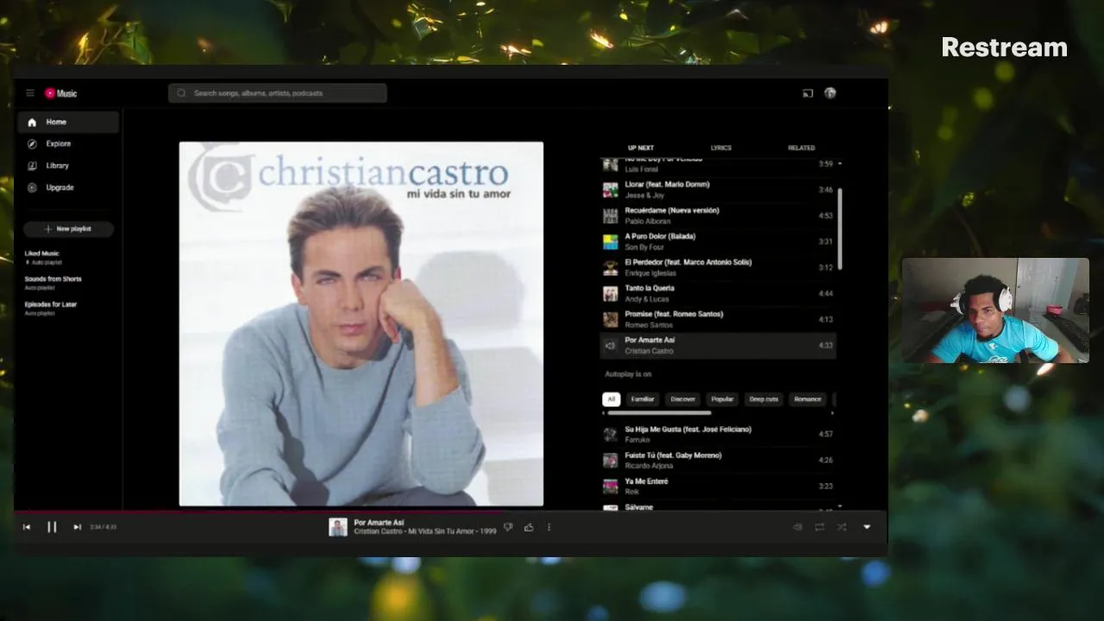Viewport: 1104px width, 621px height.
Task: Create a new playlist
Action: (68, 229)
